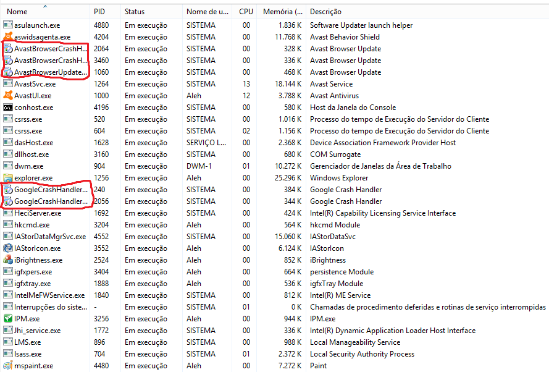Click the dasHost.exe process icon

click(7, 143)
